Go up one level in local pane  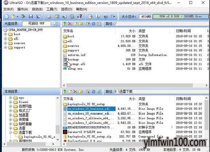click(x=64, y=92)
